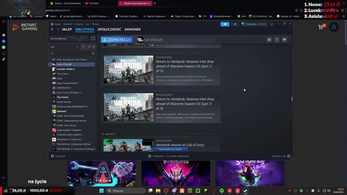The height and width of the screenshot is (195, 347).
Task: Click Dodaj grę at bottom left
Action: (x=58, y=156)
